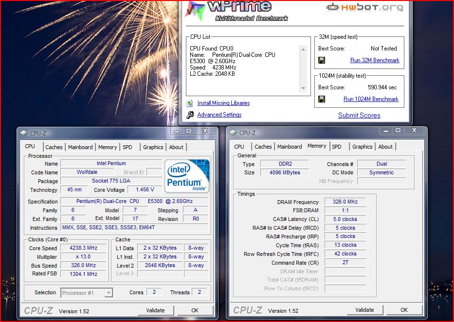The image size is (454, 322).
Task: Click the Core Speed 4238.3 MHz field
Action: 83,248
